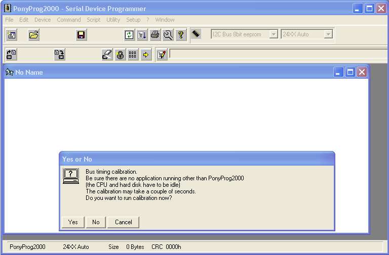Viewport: 389px width, 255px height.
Task: Open the Setup menu
Action: point(133,20)
